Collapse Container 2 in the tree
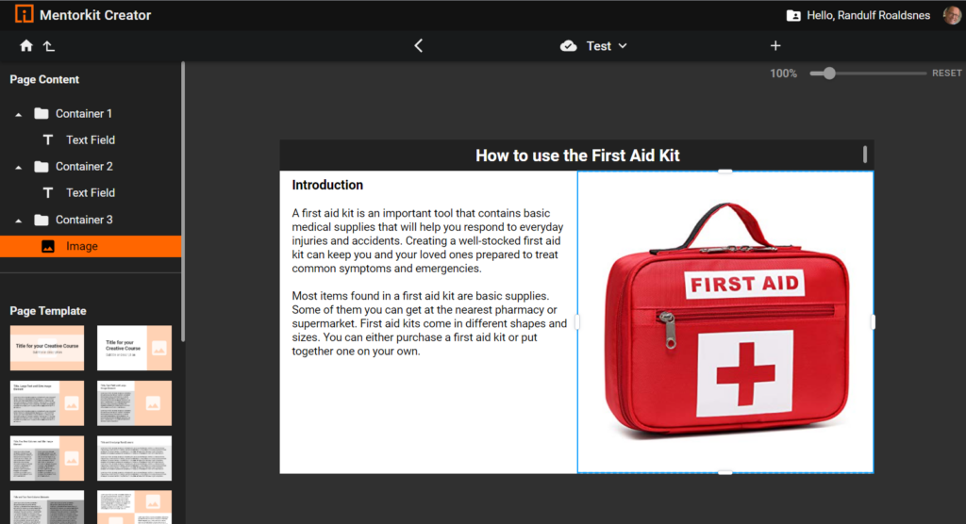This screenshot has width=966, height=524. [x=19, y=167]
